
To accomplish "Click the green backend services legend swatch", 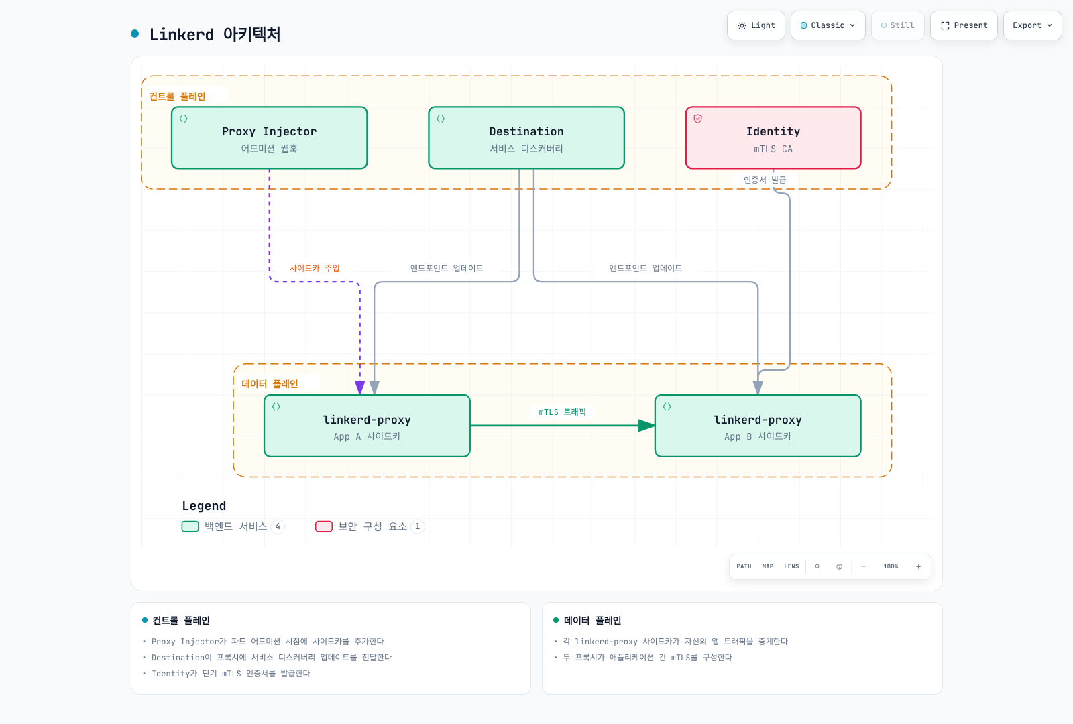I will tap(190, 526).
